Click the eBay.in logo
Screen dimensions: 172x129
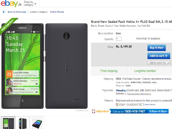(x=11, y=3)
